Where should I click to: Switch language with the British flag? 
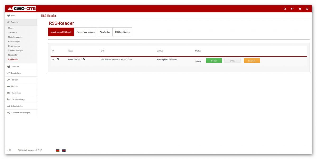(64, 150)
